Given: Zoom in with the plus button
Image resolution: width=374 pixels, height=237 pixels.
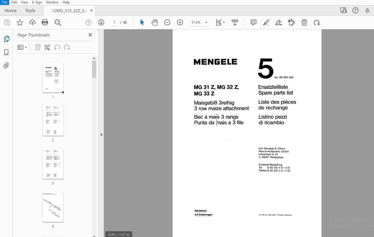Looking at the screenshot, I should coord(180,22).
